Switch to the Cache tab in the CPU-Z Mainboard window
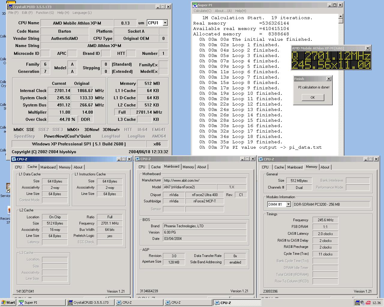Image resolution: width=384 pixels, height=307 pixels. (156, 167)
